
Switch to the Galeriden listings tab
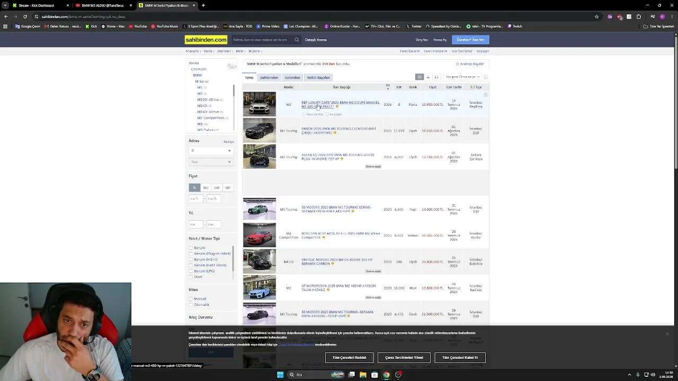pyautogui.click(x=292, y=78)
